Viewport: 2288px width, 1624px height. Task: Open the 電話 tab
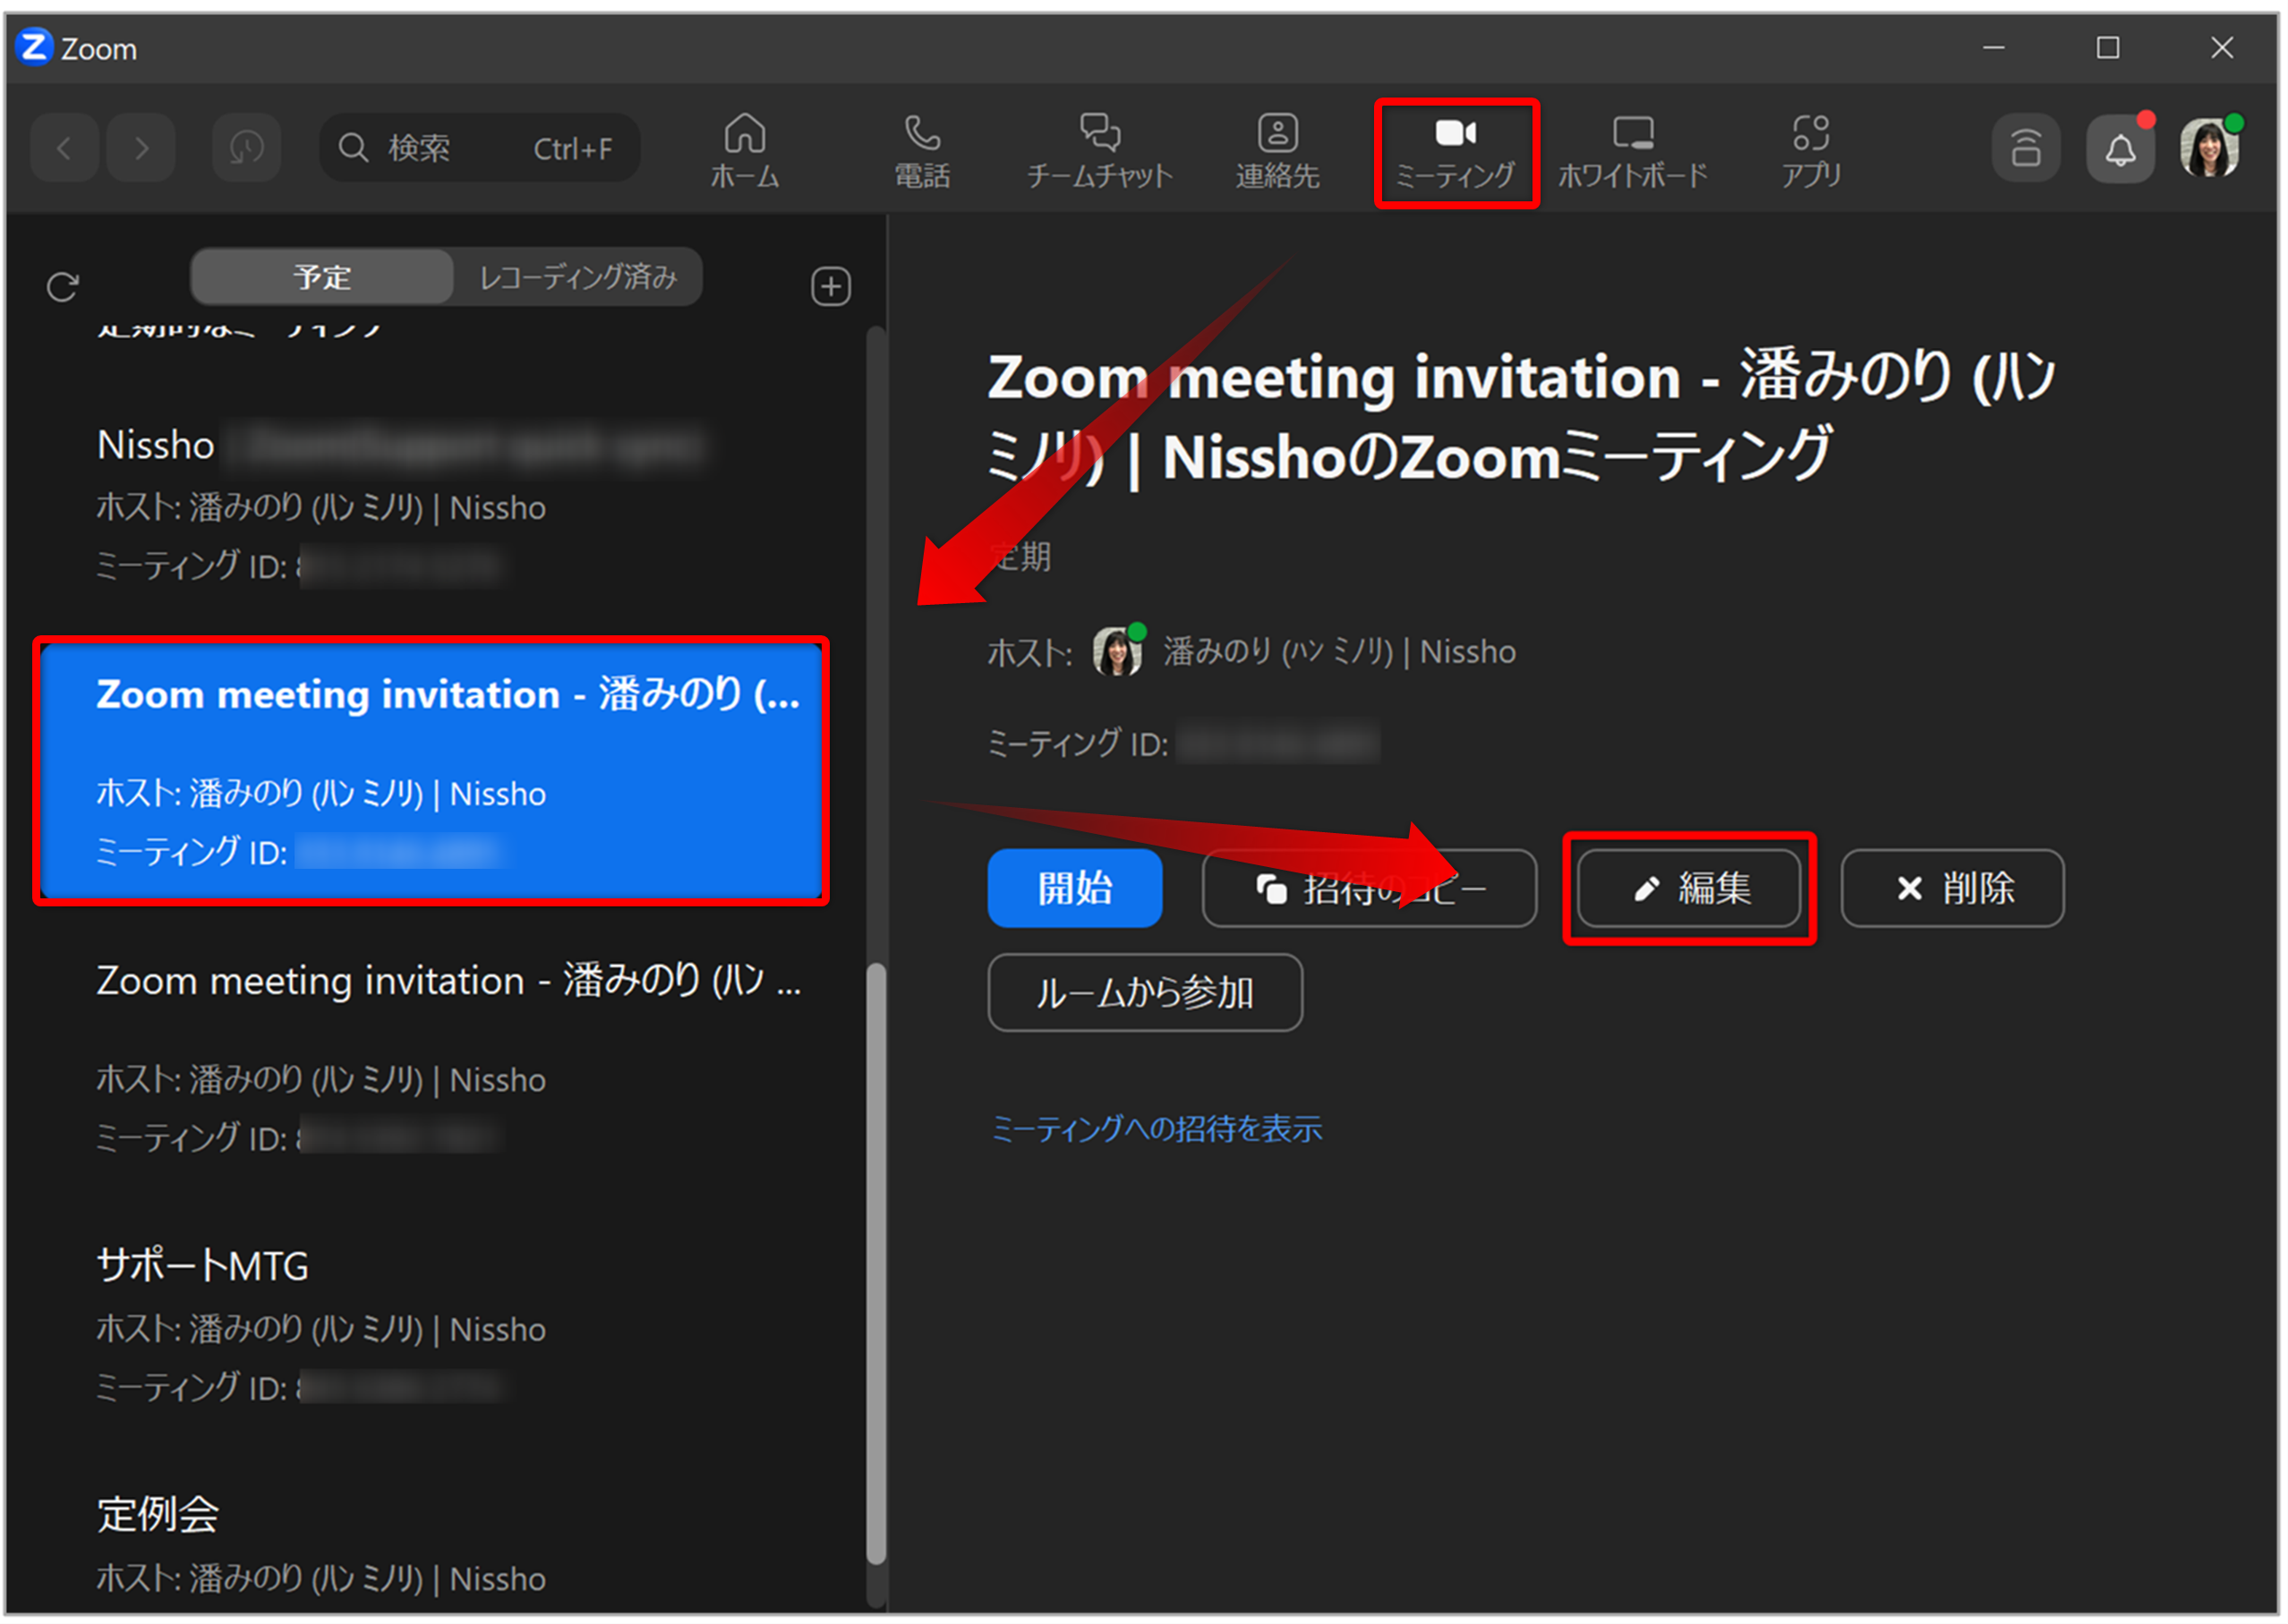pyautogui.click(x=922, y=152)
